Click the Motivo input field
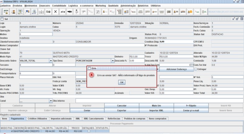Image resolution: width=244 pixels, height=134 pixels. [x=36, y=34]
